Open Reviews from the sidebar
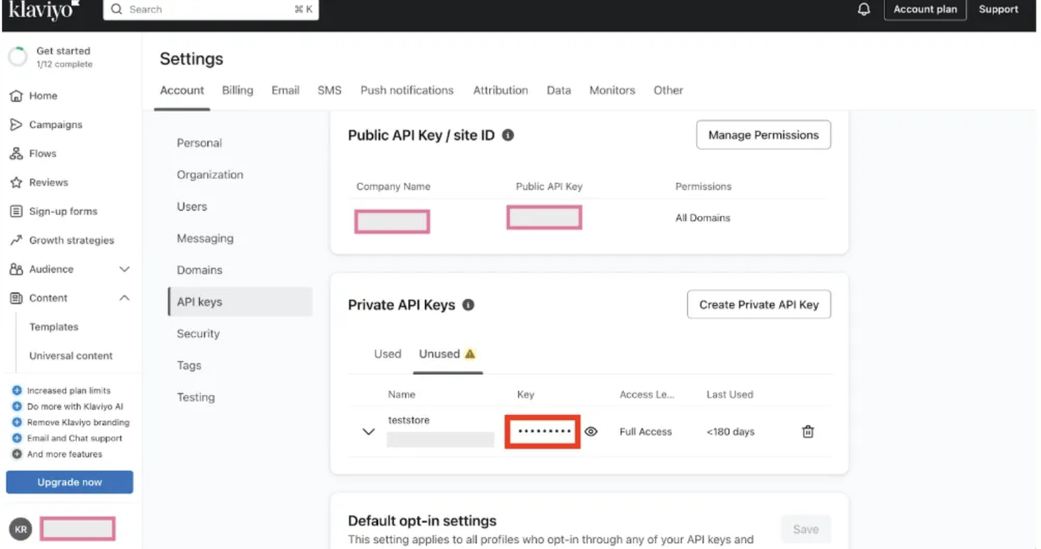This screenshot has width=1041, height=549. coord(48,182)
